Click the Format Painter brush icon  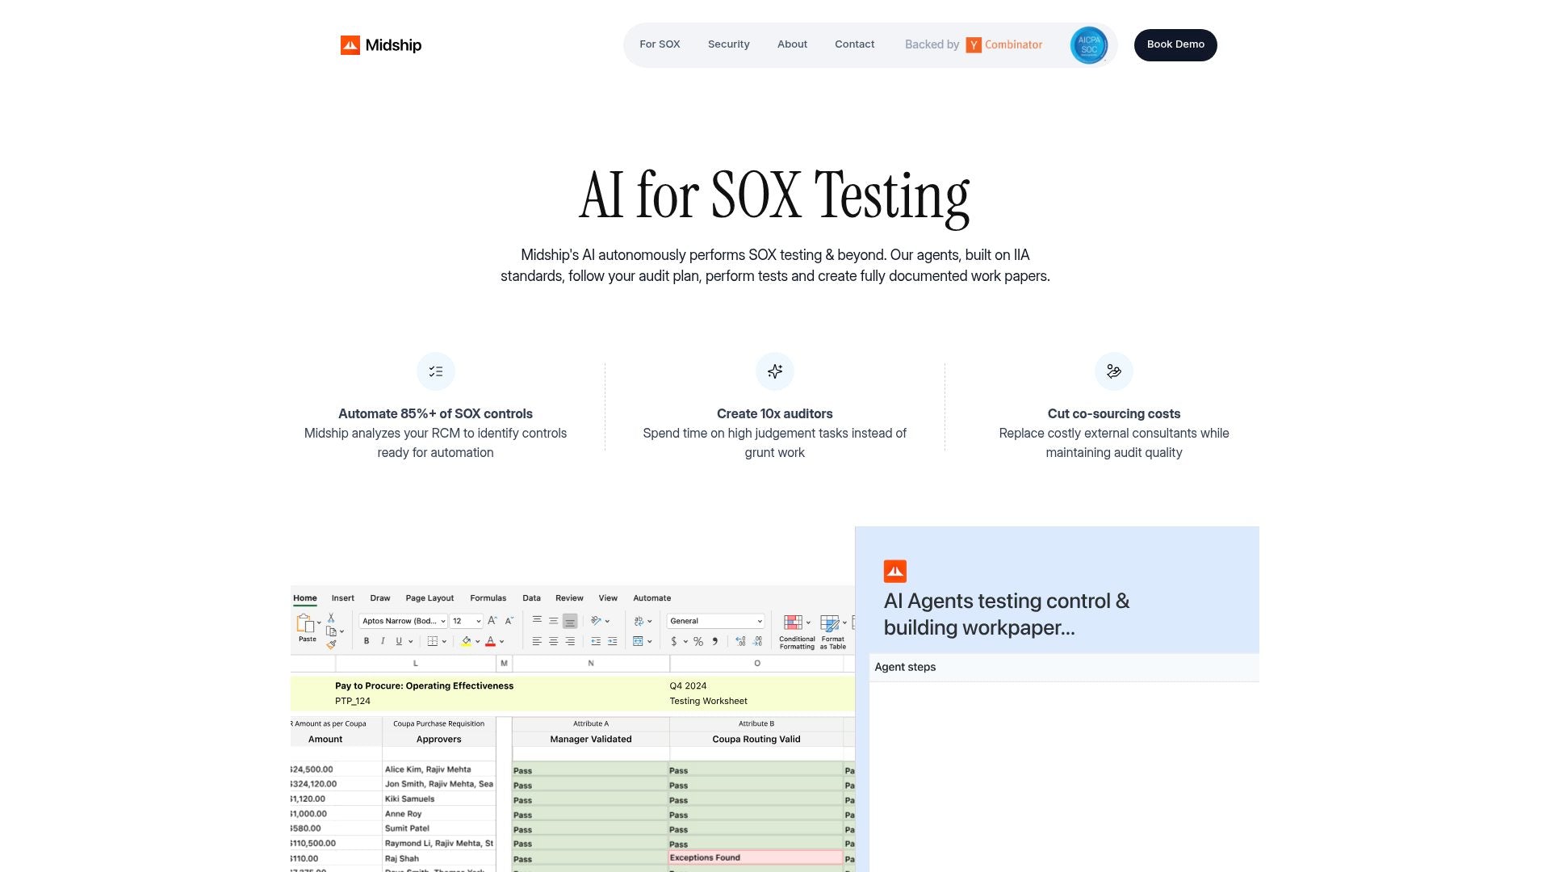331,644
